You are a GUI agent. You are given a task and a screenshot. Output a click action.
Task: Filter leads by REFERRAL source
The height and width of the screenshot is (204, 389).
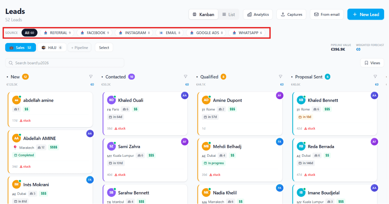57,33
